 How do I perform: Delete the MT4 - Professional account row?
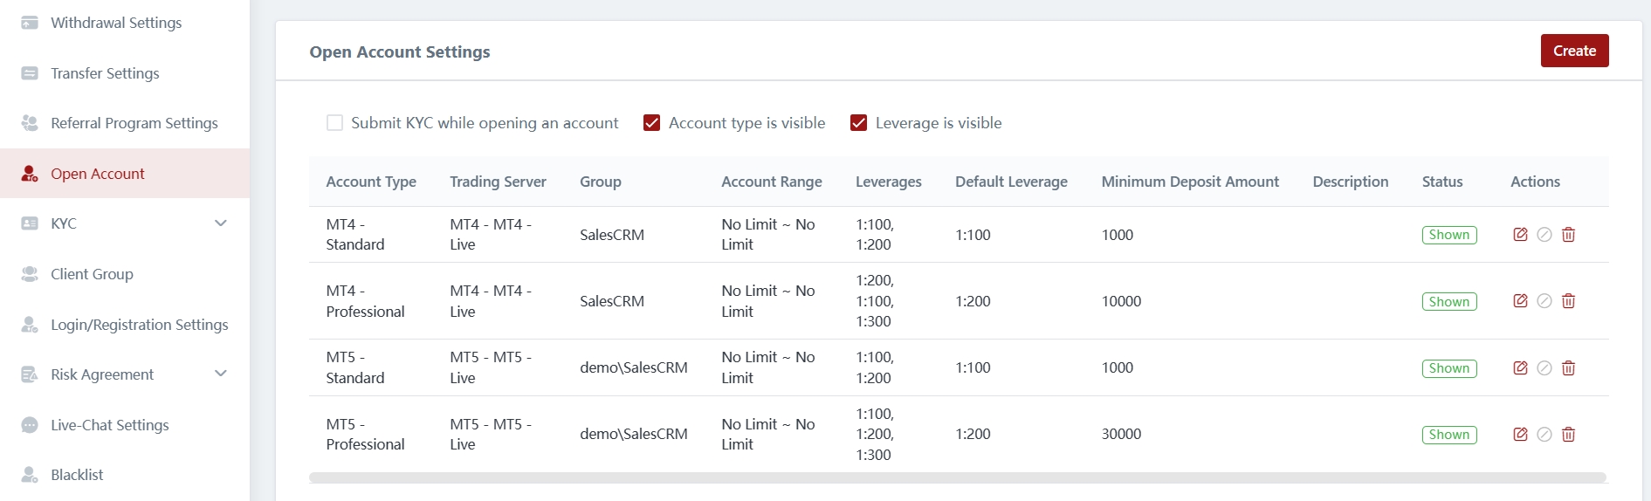pos(1568,301)
